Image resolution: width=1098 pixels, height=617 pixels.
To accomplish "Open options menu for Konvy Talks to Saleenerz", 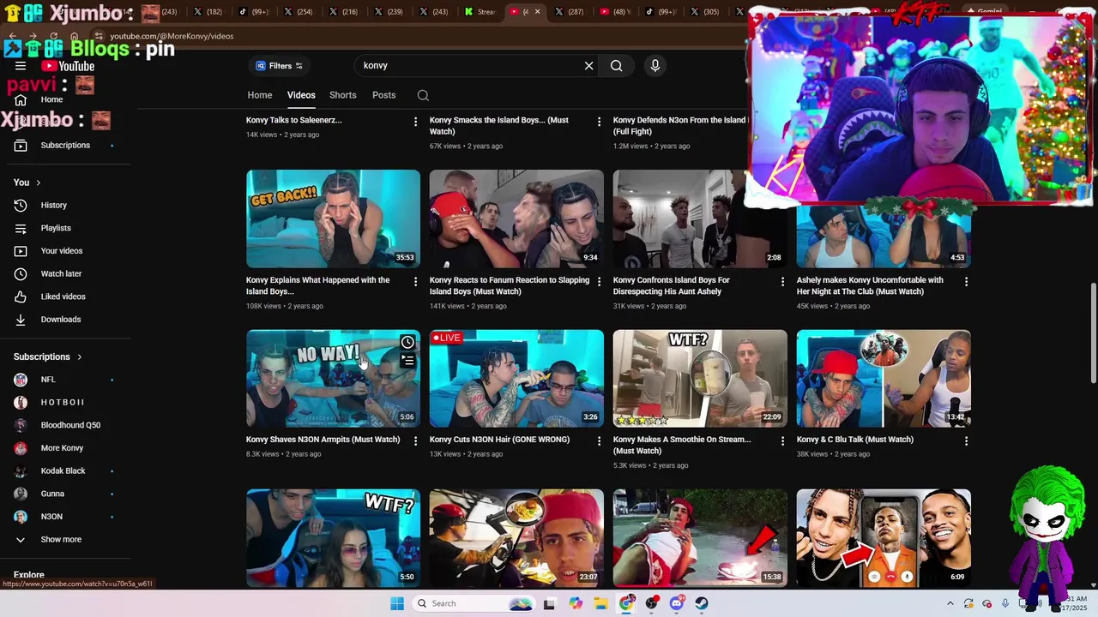I will coord(415,122).
